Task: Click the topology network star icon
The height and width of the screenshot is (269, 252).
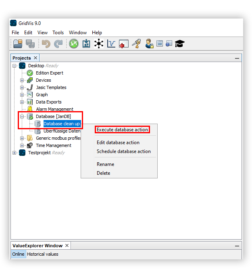Action: pos(99,43)
